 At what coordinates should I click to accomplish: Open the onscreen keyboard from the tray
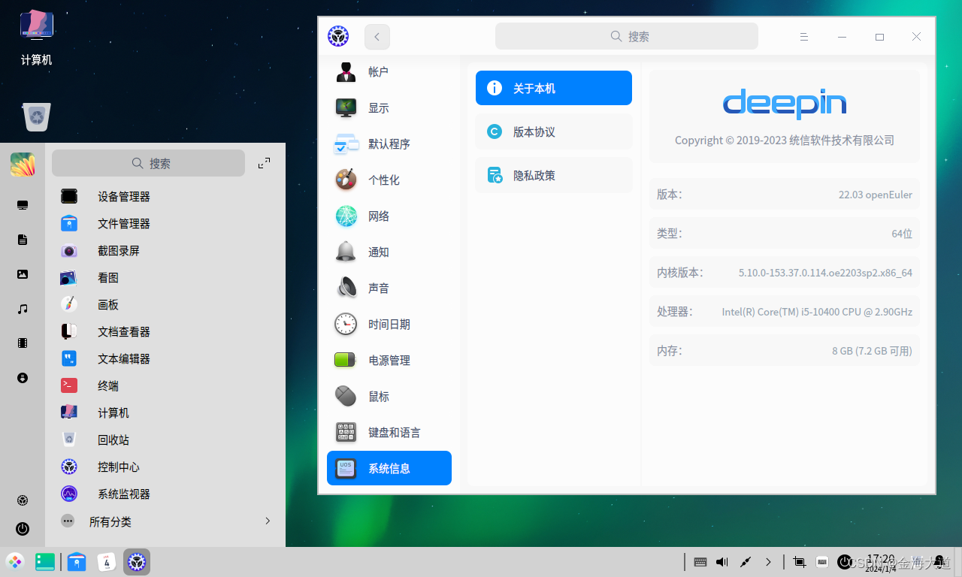(700, 562)
